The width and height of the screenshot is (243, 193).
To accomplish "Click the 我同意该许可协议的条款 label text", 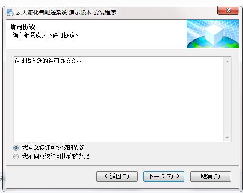I will click(x=53, y=148).
